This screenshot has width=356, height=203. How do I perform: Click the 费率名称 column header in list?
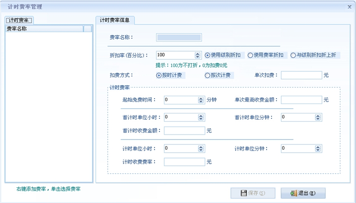pos(43,29)
